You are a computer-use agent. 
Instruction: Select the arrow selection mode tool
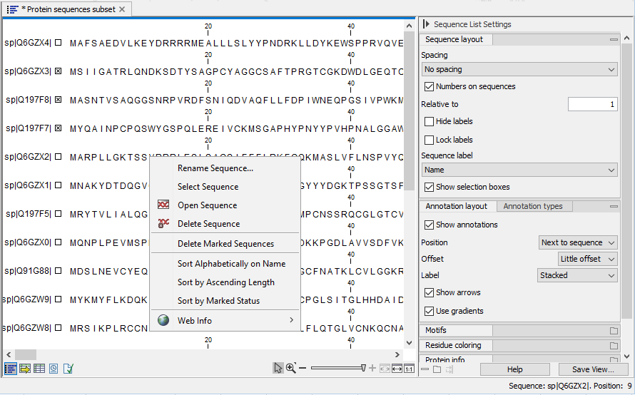pyautogui.click(x=278, y=368)
